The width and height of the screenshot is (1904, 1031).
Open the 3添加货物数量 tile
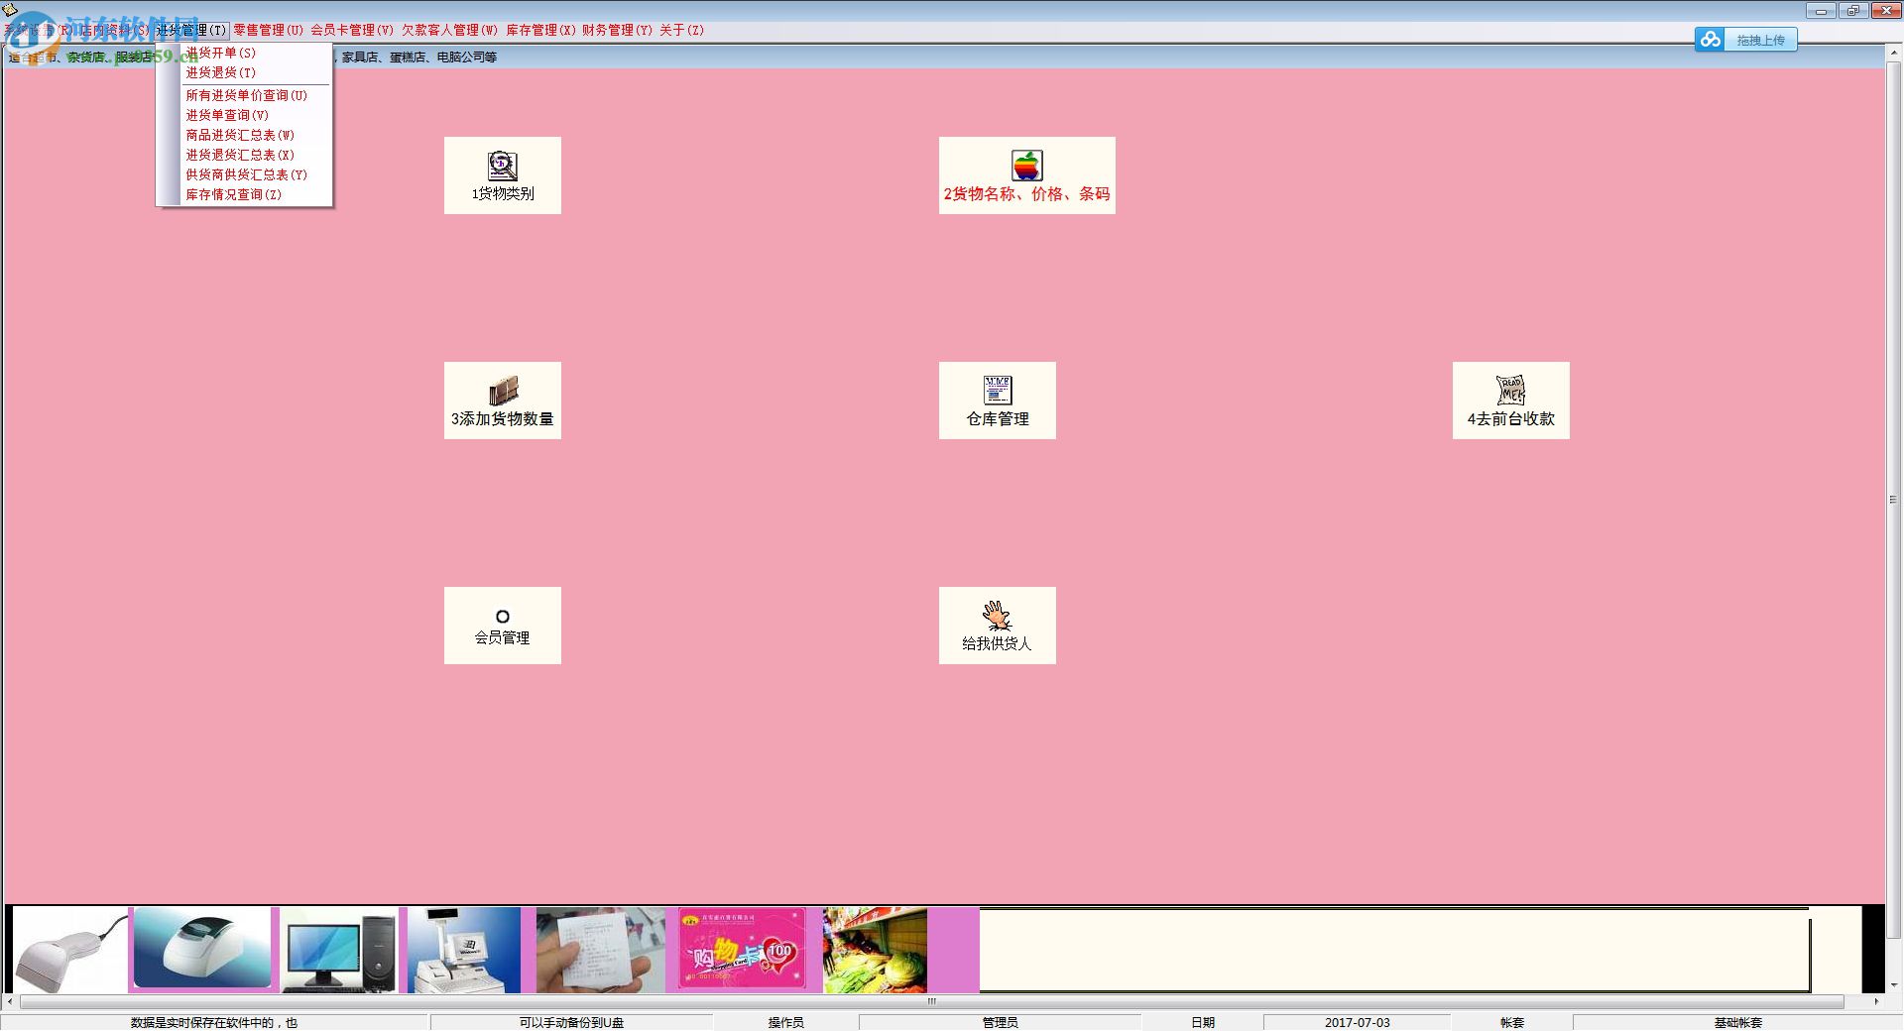coord(503,401)
